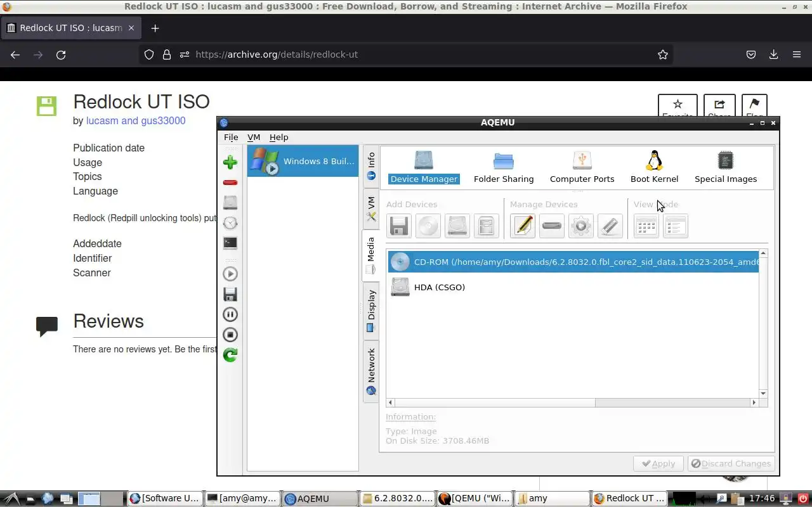Switch to the Display vertical tab
The width and height of the screenshot is (812, 507).
371,311
